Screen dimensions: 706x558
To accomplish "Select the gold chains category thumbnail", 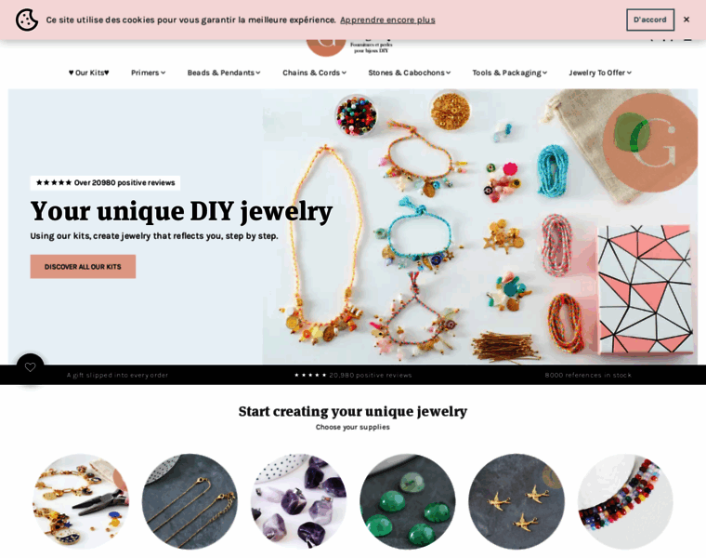I will [x=190, y=501].
